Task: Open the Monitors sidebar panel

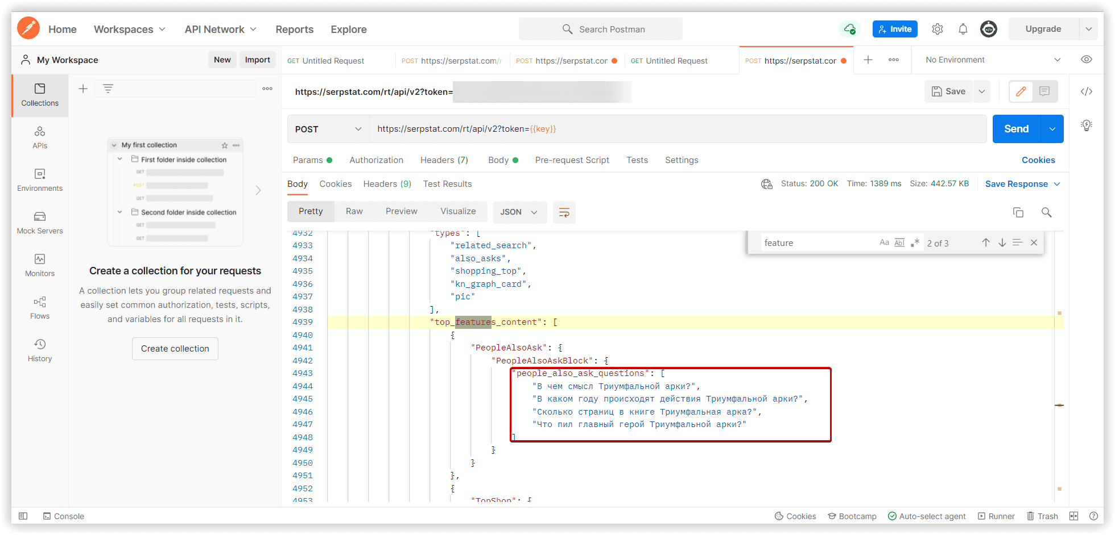Action: click(40, 265)
